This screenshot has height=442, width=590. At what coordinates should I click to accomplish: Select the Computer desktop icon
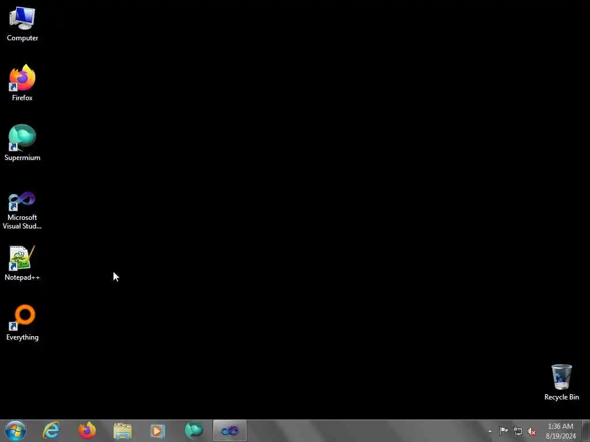pos(22,24)
